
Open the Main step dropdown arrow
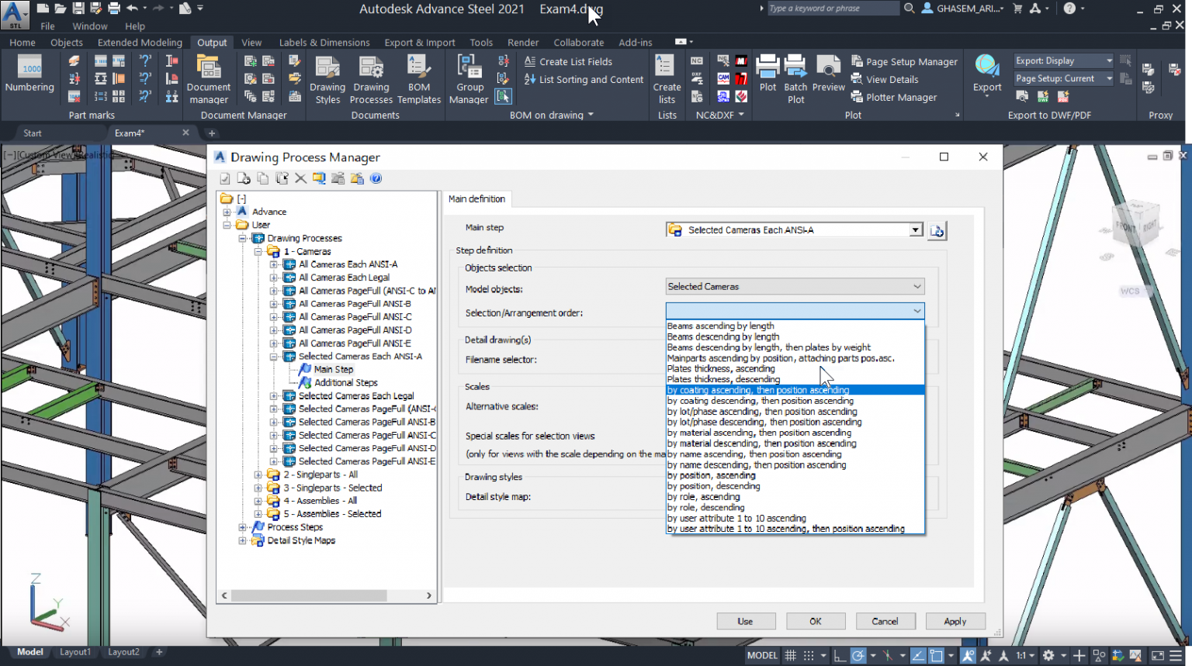(x=916, y=230)
